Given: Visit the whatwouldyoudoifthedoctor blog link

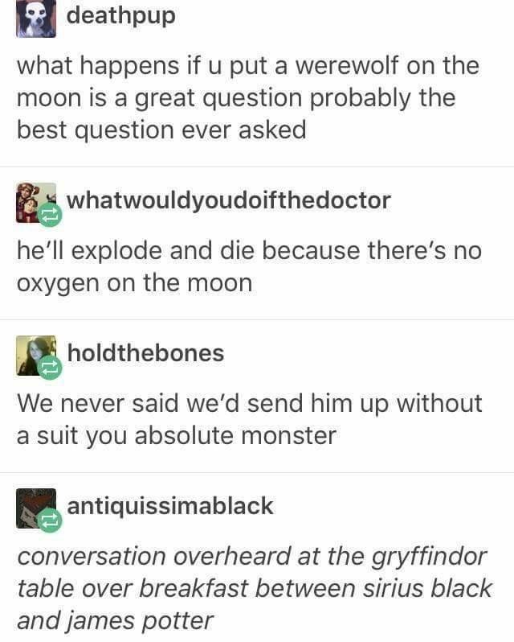Looking at the screenshot, I should pyautogui.click(x=229, y=200).
